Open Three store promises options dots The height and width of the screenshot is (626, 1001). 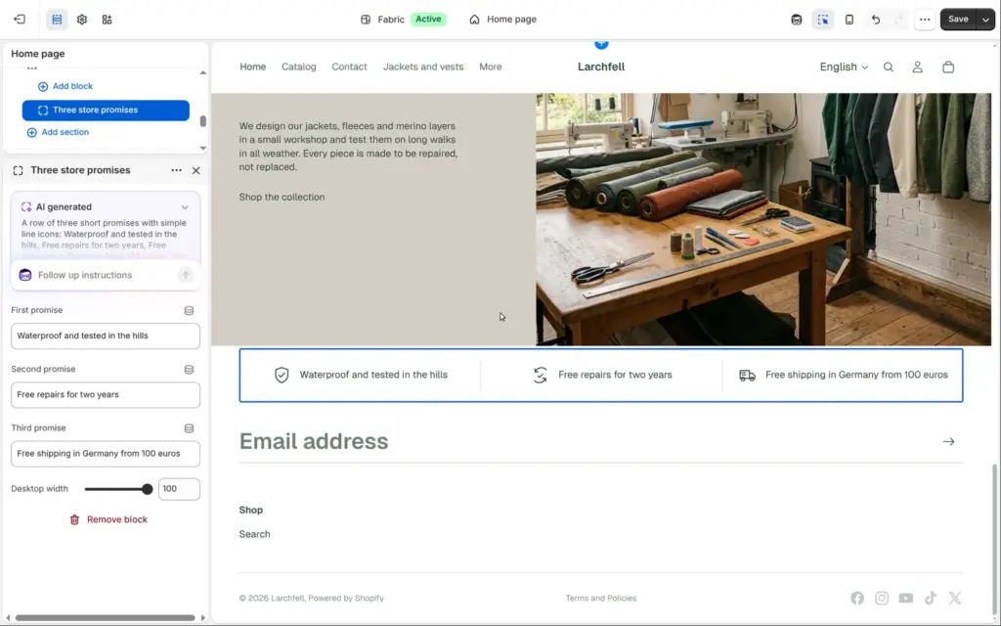click(176, 170)
